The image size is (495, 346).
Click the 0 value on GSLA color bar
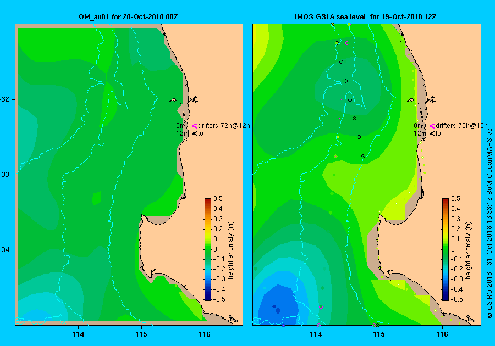tap(453, 249)
